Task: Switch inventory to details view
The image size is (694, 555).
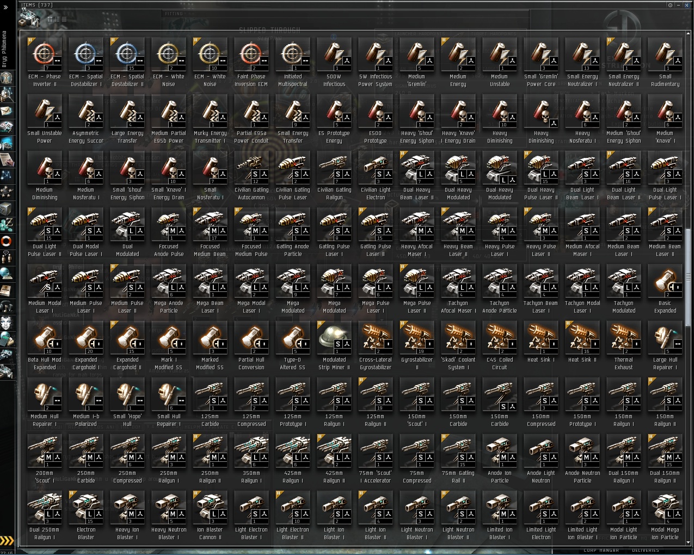Action: coord(57,19)
